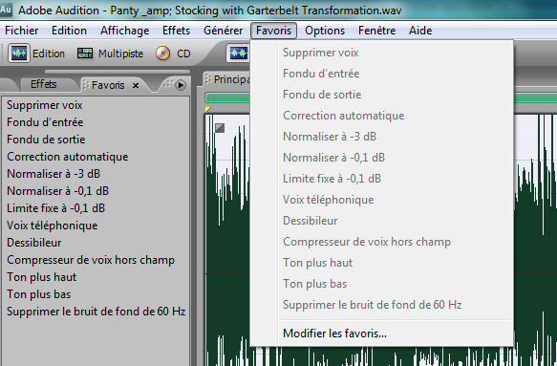The height and width of the screenshot is (366, 557).
Task: Open the Effets menu in menu bar
Action: click(176, 31)
